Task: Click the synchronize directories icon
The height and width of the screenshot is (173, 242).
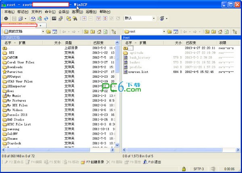Action: click(x=40, y=19)
